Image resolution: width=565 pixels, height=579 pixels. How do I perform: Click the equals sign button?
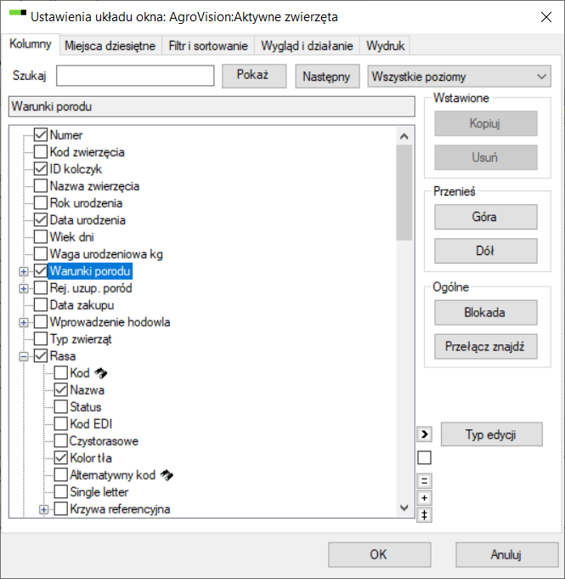[425, 480]
